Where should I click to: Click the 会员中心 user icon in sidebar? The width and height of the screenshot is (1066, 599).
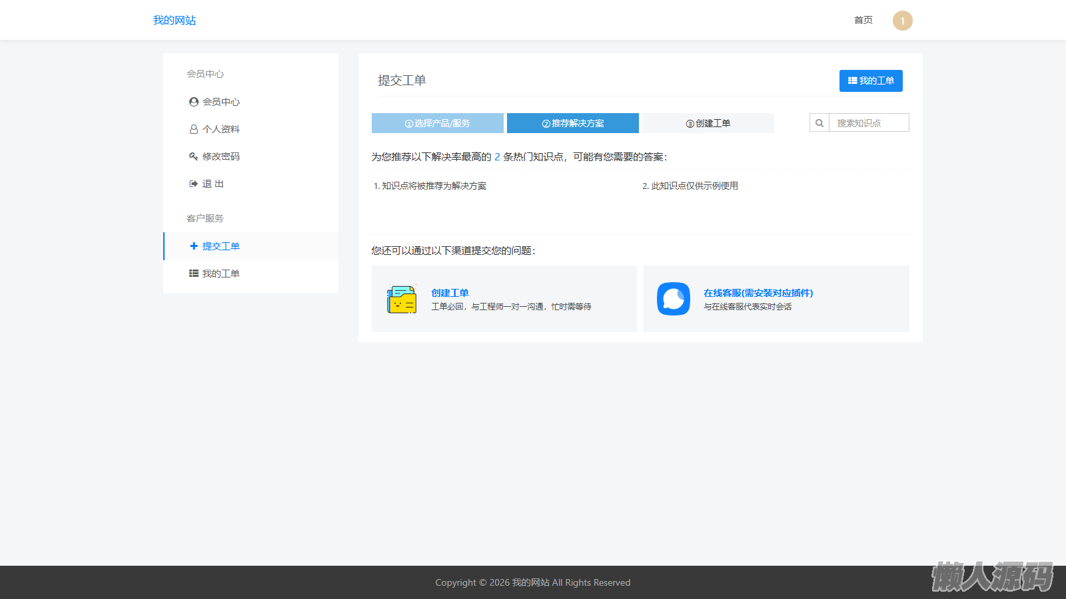click(x=194, y=102)
